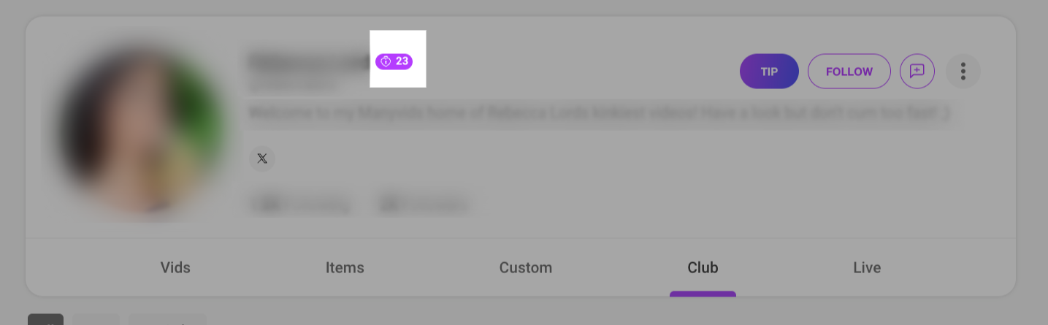Show the Live tab

tap(867, 268)
